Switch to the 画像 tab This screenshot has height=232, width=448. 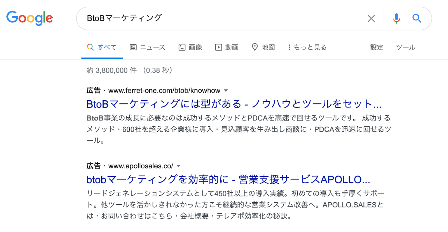point(190,47)
